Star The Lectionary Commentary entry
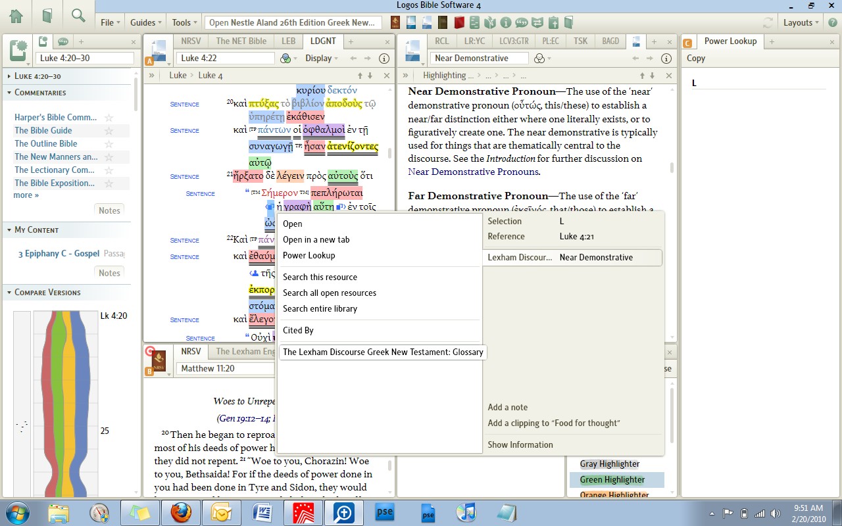Screen dimensions: 842x526 (109, 170)
